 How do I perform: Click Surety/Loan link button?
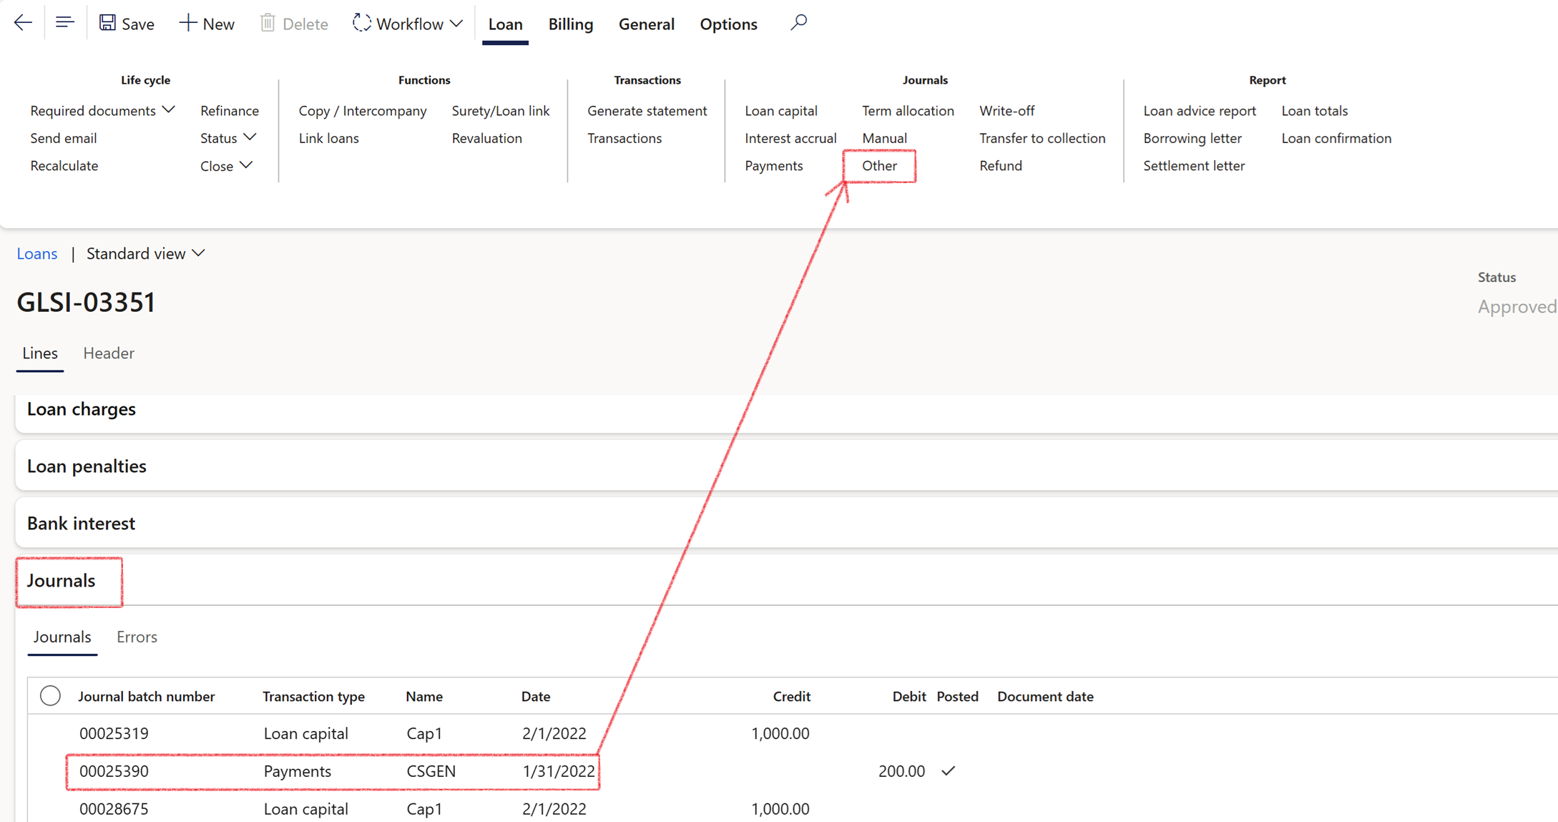tap(501, 110)
